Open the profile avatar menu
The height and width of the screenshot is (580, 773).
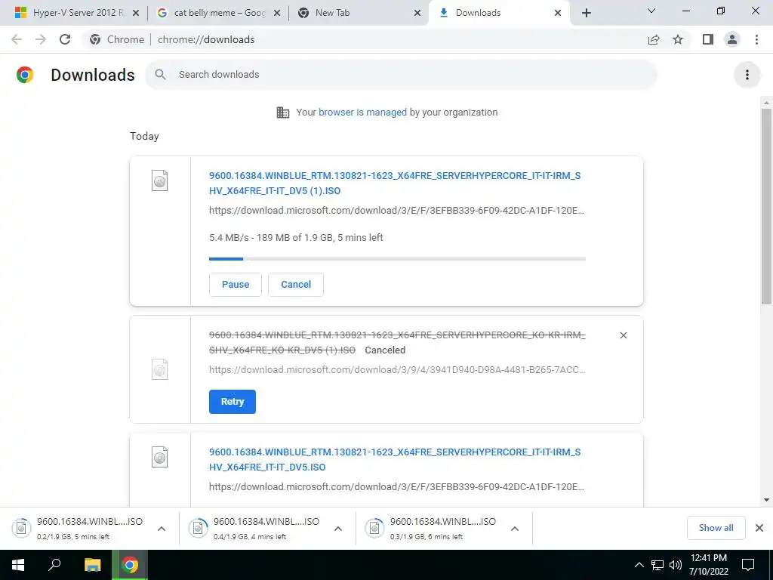732,39
